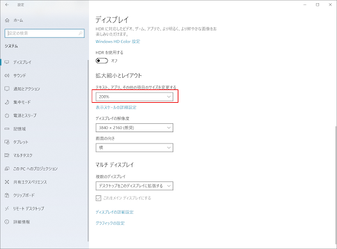Click the sidebar vertical scrollbar
The image size is (337, 249).
point(88,150)
